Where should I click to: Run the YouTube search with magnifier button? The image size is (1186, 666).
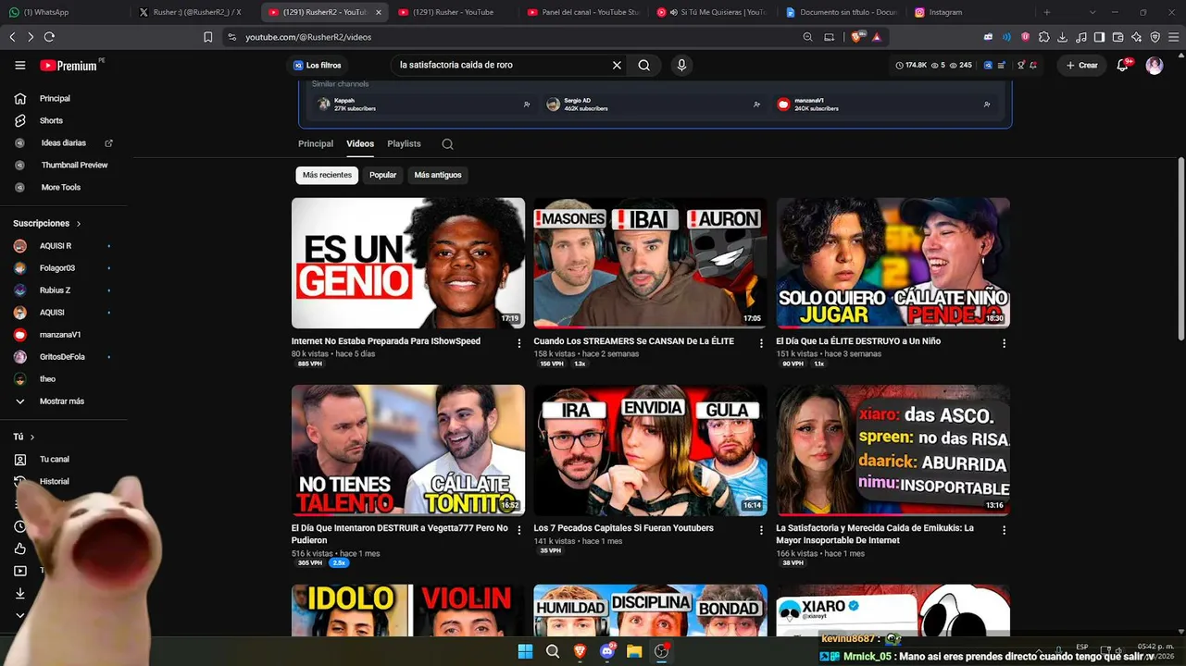click(643, 66)
